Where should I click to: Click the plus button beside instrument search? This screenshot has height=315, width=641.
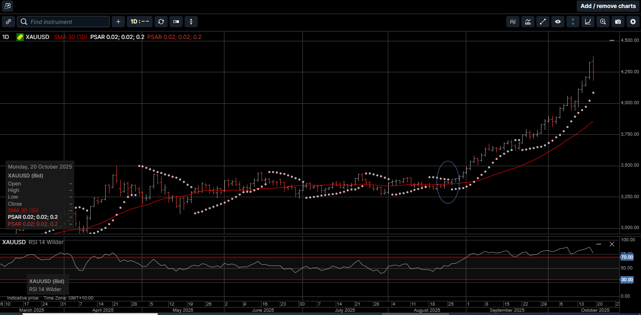click(118, 22)
